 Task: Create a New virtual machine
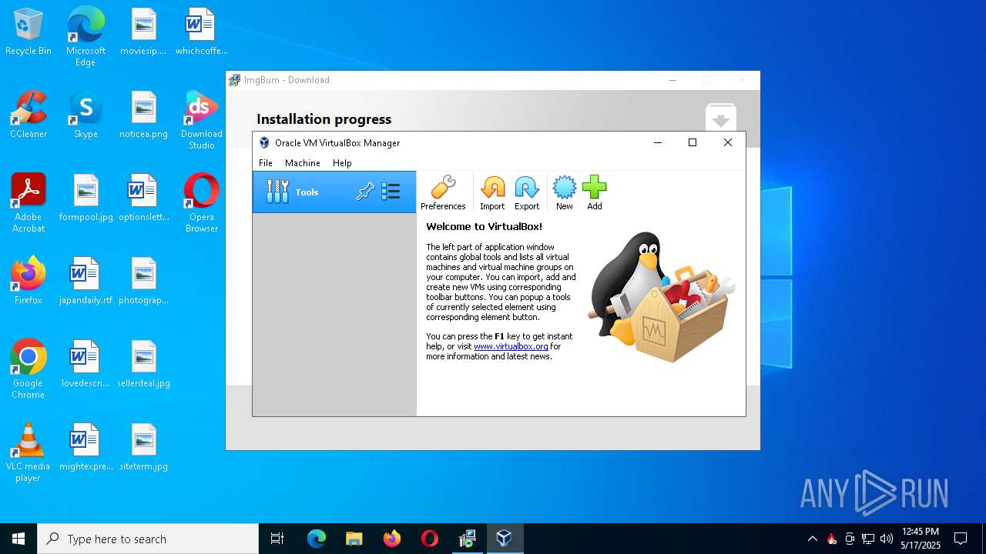(565, 192)
